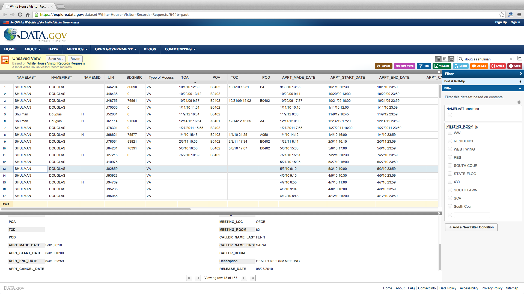Screen dimensions: 524x294
Task: Click Add a New Filter Condition
Action: coord(471,227)
